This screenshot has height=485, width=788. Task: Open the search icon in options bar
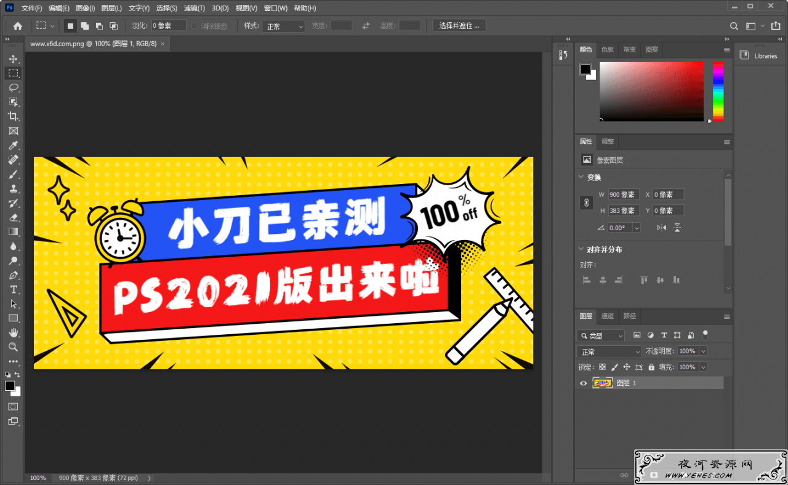(734, 26)
